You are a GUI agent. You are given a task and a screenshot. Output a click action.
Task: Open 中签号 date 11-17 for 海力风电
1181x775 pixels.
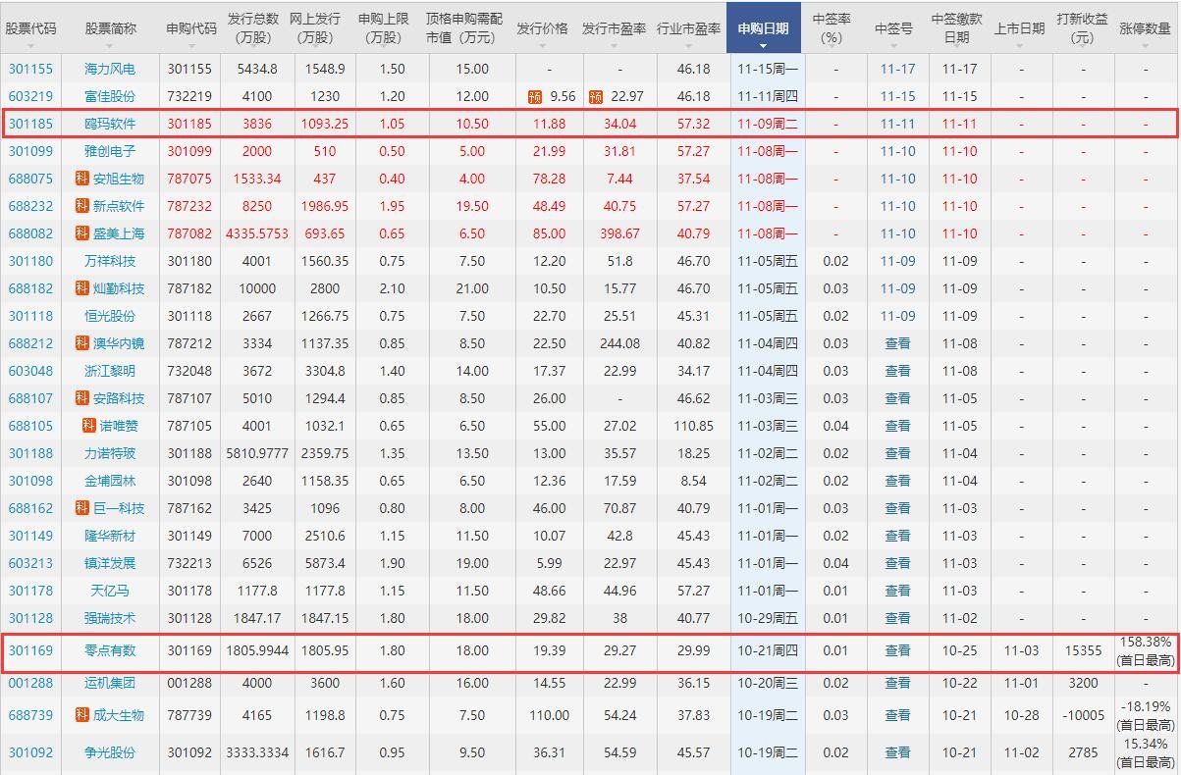(897, 69)
